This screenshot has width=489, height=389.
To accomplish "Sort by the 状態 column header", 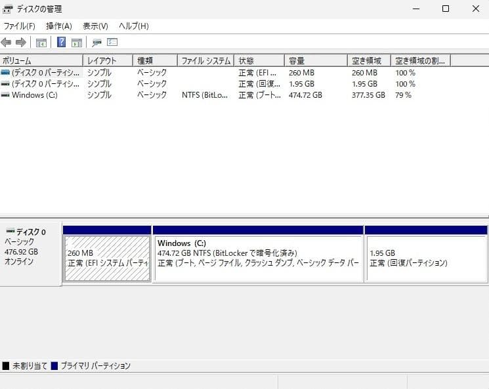I will (x=259, y=60).
